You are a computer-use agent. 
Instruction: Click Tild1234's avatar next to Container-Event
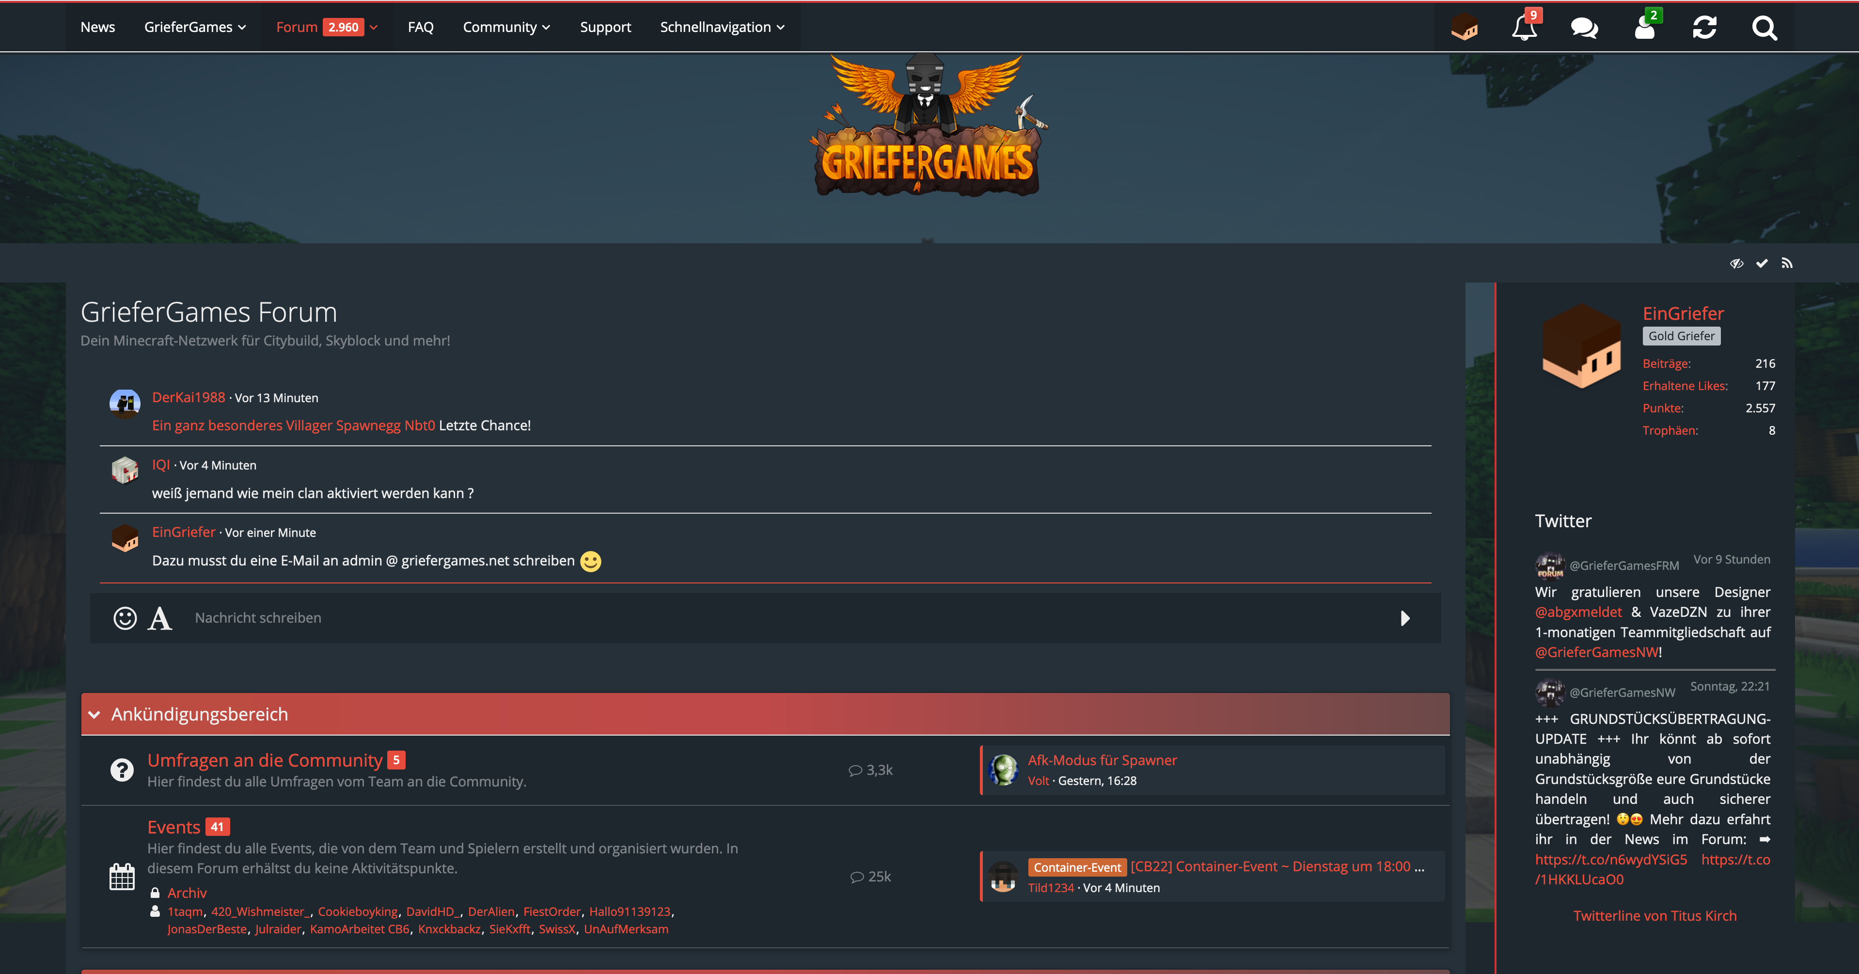[1003, 877]
